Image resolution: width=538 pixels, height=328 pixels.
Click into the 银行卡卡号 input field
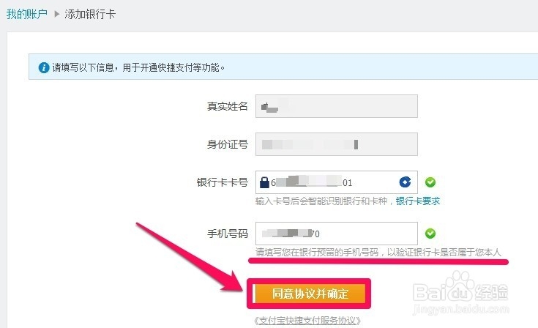337,182
